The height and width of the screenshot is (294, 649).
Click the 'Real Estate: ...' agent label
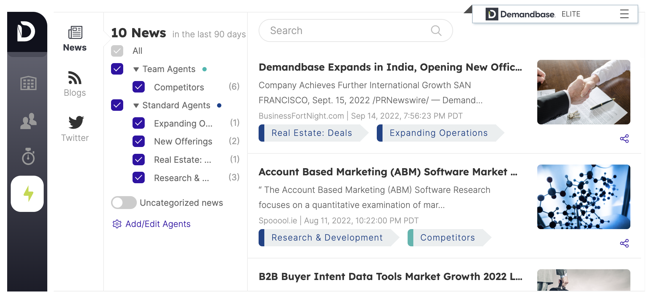[x=183, y=160]
